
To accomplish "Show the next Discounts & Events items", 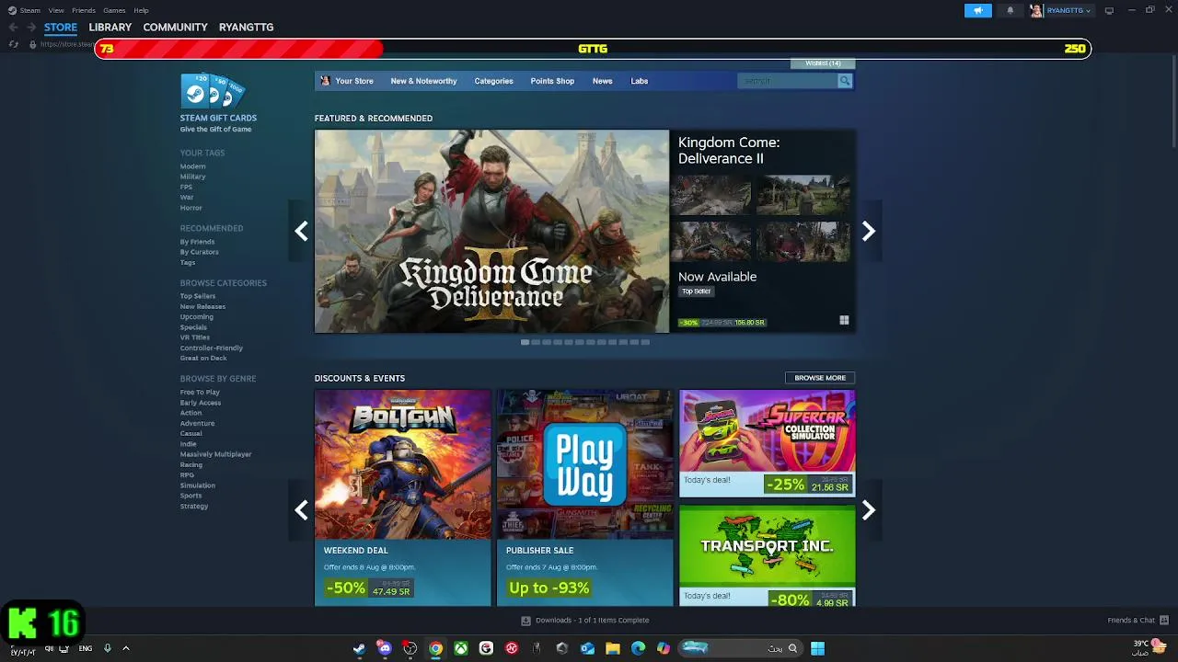I will 868,510.
